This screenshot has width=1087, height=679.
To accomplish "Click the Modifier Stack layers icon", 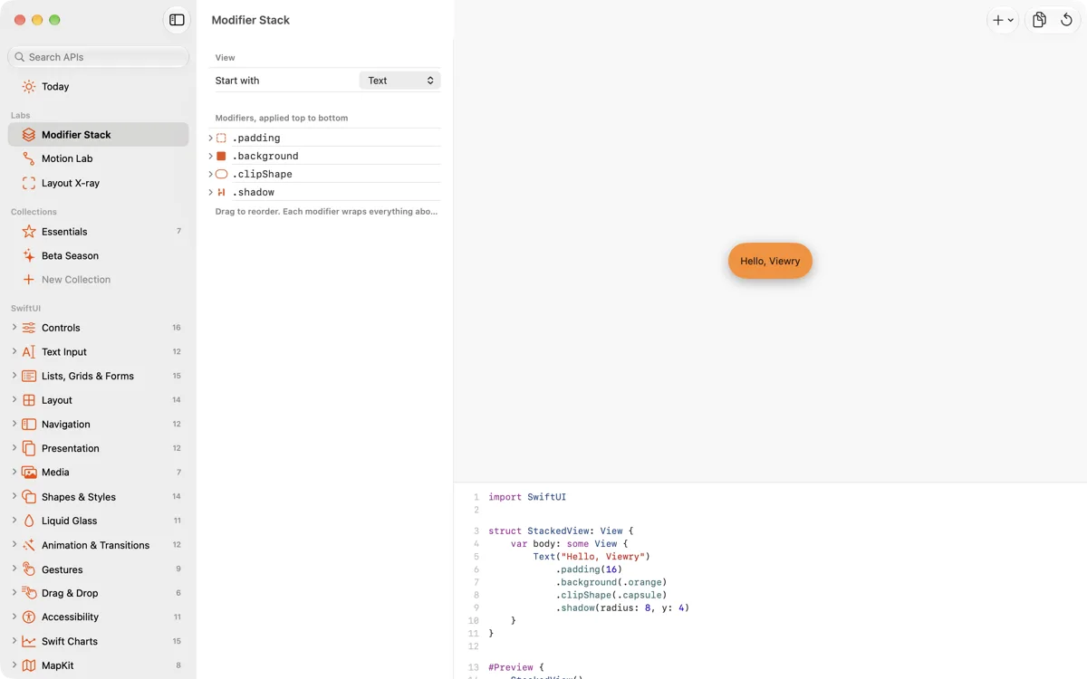I will [x=29, y=135].
